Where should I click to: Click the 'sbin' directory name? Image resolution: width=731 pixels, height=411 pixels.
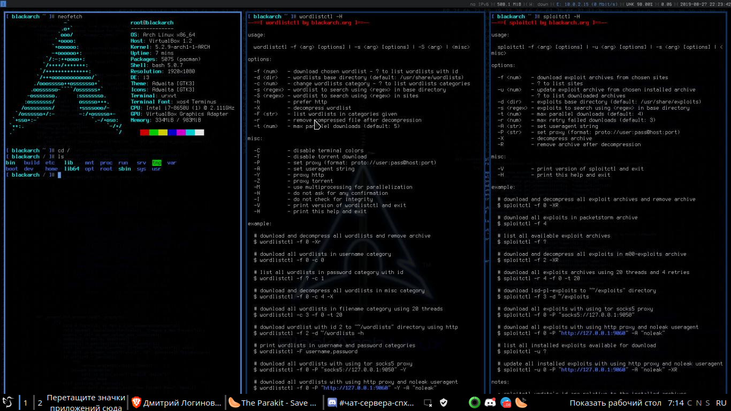(124, 169)
